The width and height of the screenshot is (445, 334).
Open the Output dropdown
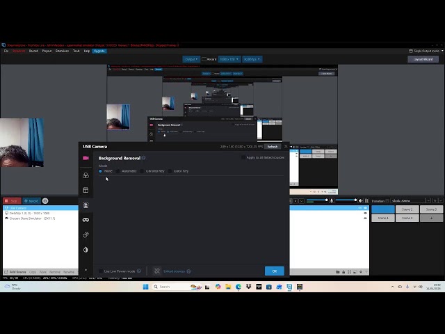tap(191, 59)
